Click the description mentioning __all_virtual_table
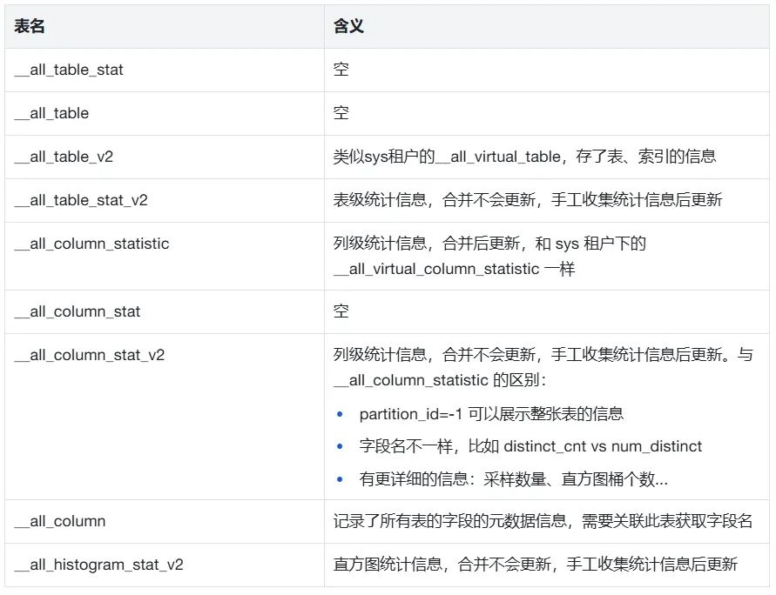 524,157
